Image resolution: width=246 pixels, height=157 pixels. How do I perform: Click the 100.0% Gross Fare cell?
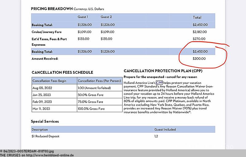pyautogui.click(x=91, y=109)
